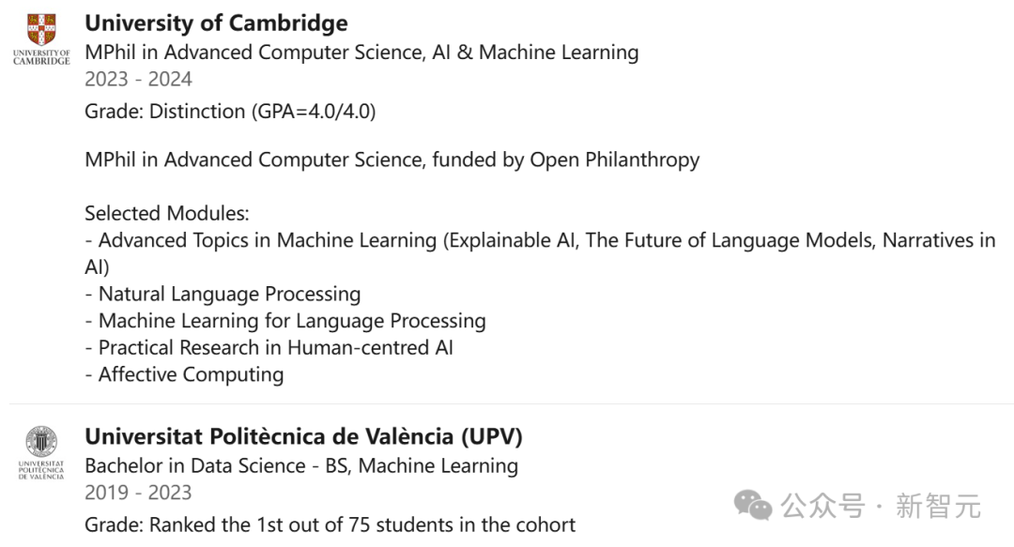Click the 2023 - 2024 date range
The image size is (1014, 547).
138,80
